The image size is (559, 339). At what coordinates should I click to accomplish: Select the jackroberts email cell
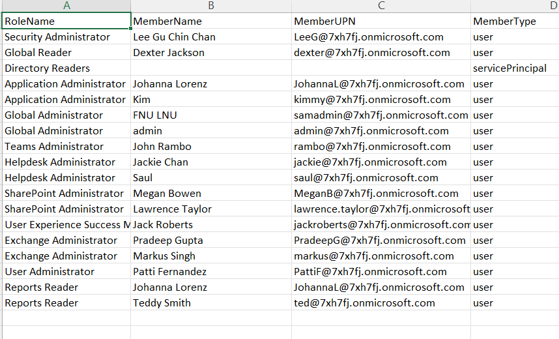click(381, 225)
